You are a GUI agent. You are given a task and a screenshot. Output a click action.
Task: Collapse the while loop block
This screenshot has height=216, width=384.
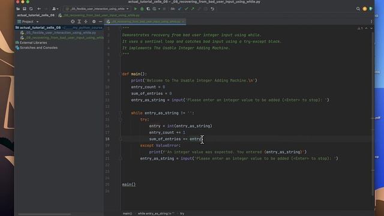pos(121,113)
